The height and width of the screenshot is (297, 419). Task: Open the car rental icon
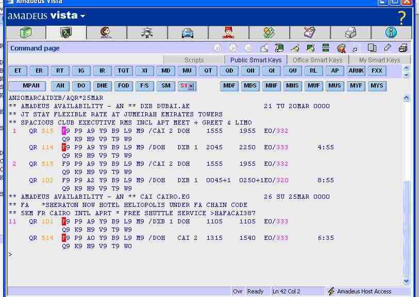pos(187,32)
